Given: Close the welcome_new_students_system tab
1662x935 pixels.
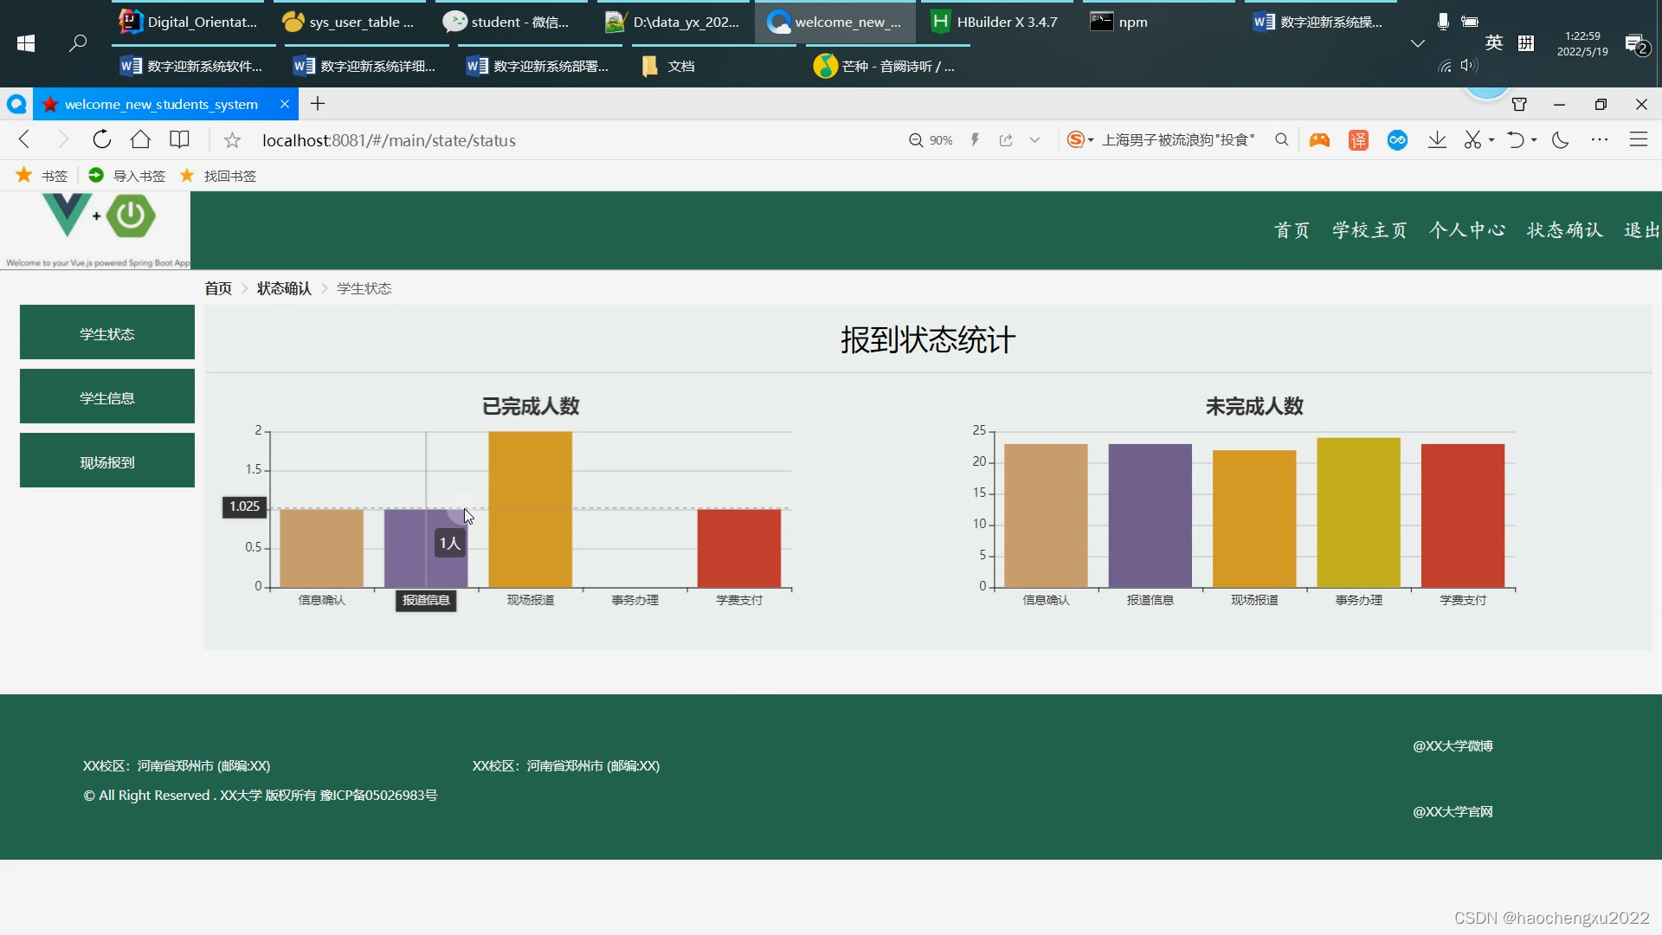Looking at the screenshot, I should [284, 104].
